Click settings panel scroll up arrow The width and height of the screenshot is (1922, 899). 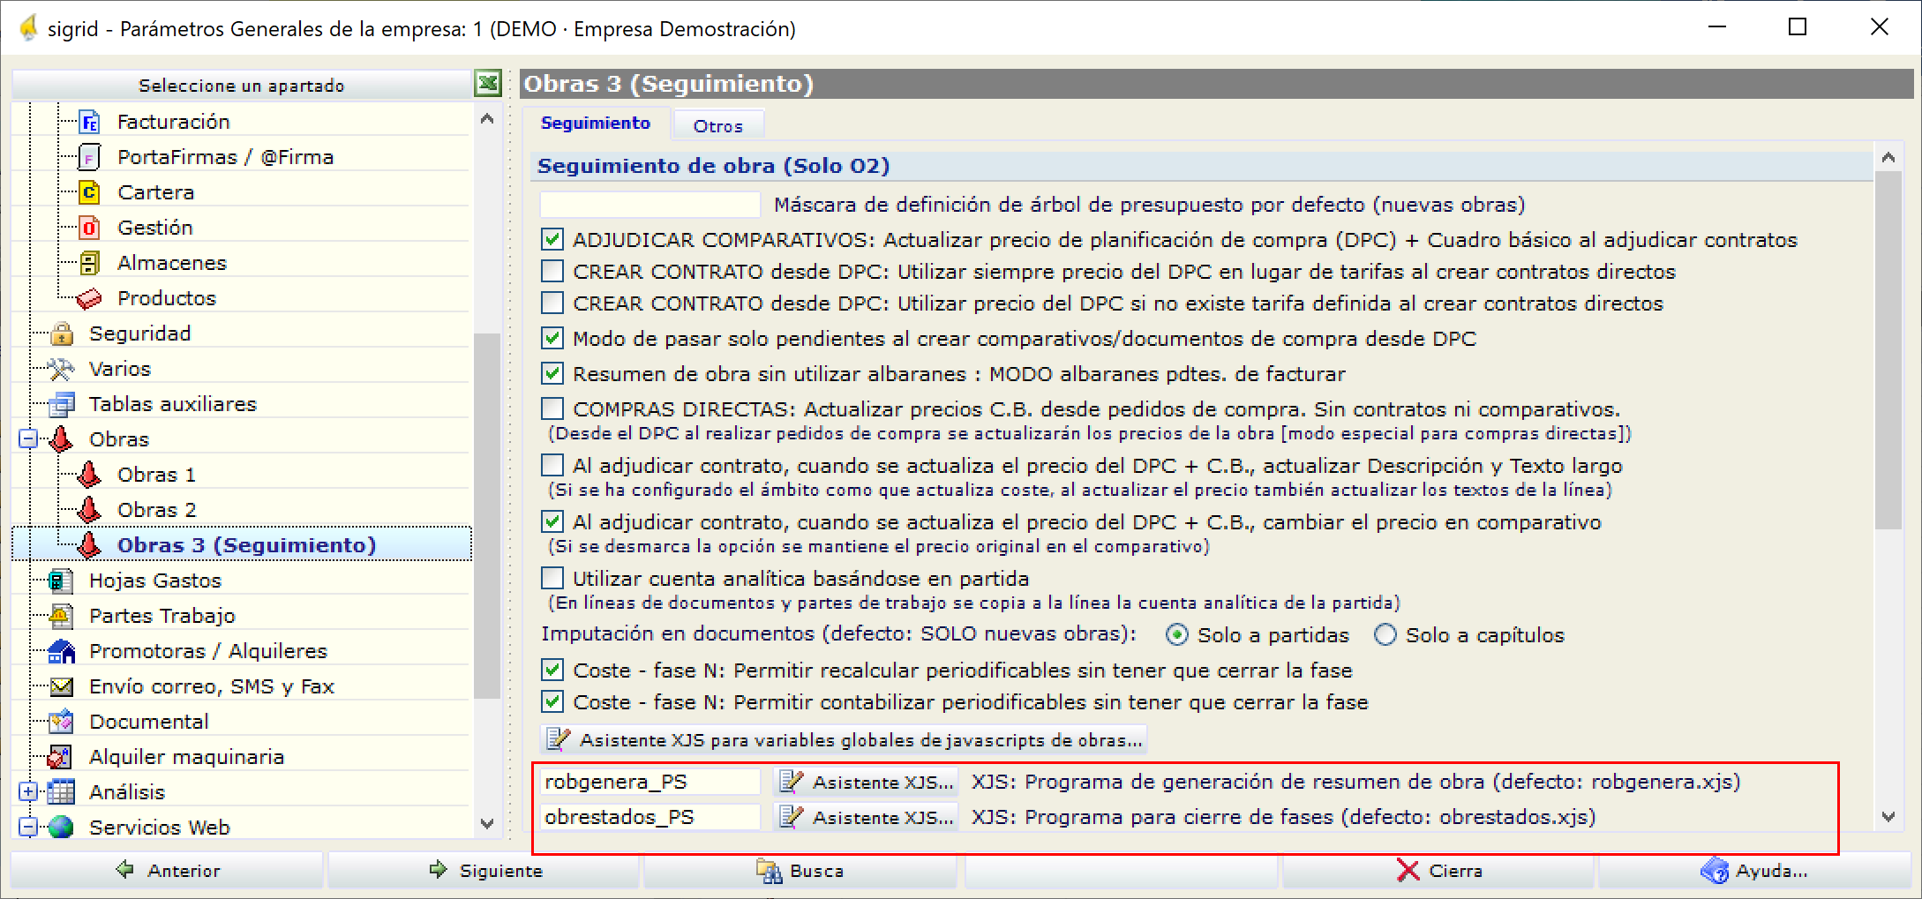[1888, 158]
